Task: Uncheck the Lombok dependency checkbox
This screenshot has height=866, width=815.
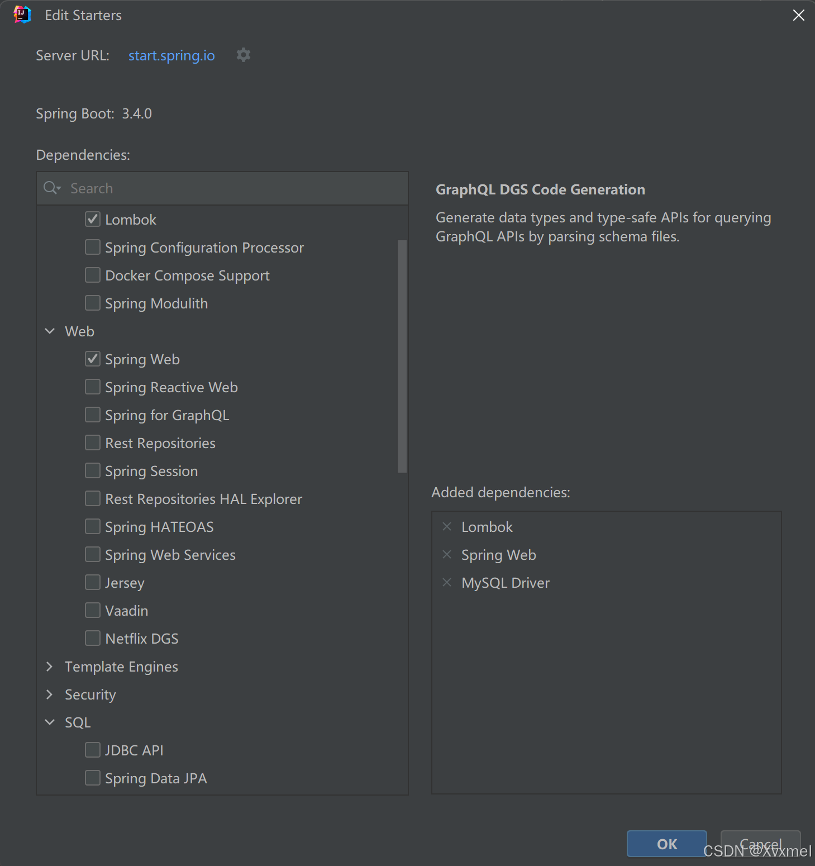Action: 93,219
